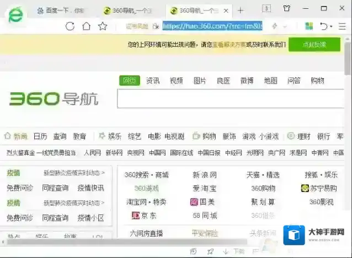This screenshot has height=258, width=352.
Task: Expand undo arrow dropdown
Action: pyautogui.click(x=331, y=26)
